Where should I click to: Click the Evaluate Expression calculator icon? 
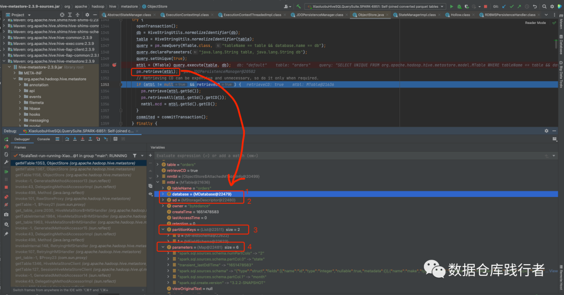[115, 139]
